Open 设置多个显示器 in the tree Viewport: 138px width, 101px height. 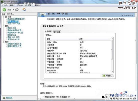pos(14,39)
